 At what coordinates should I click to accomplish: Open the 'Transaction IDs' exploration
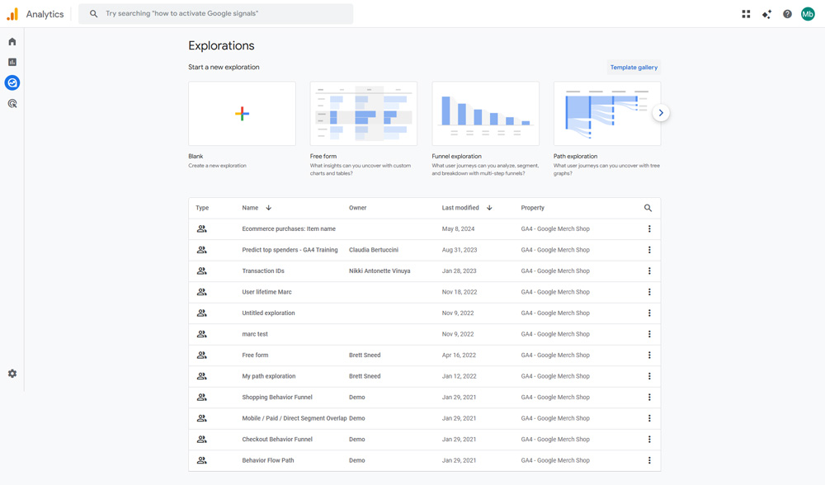[263, 271]
